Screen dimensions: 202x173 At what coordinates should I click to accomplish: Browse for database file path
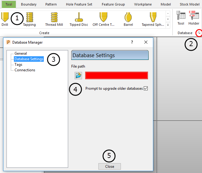78,76
